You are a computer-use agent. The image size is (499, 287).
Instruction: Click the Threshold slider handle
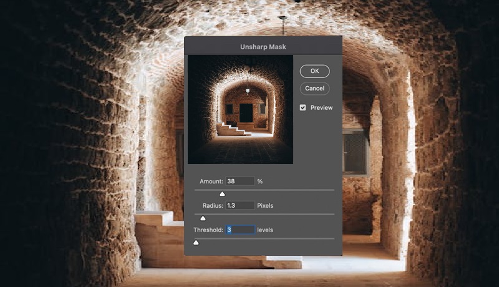point(196,243)
